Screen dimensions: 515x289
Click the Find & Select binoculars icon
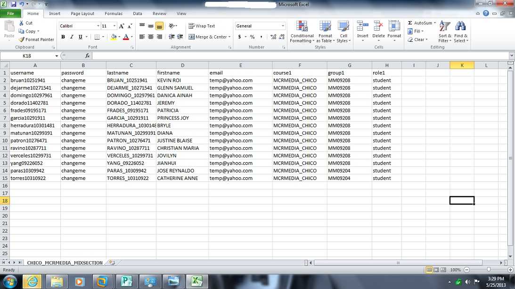[460, 26]
